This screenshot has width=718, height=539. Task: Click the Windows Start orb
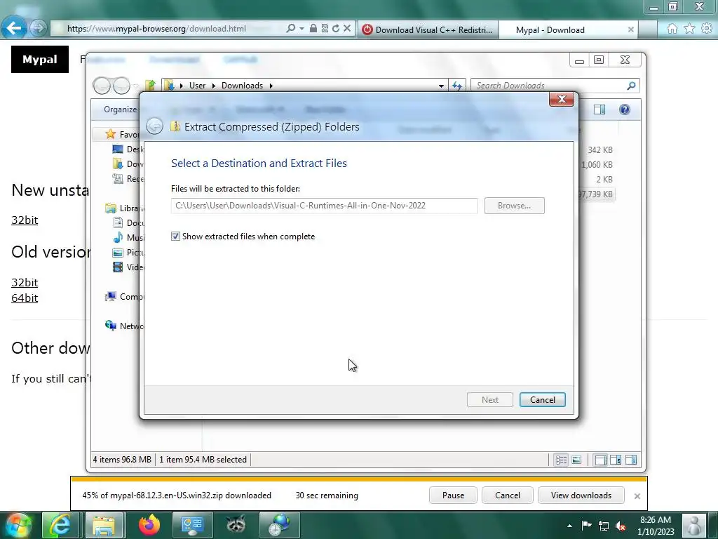pyautogui.click(x=18, y=525)
